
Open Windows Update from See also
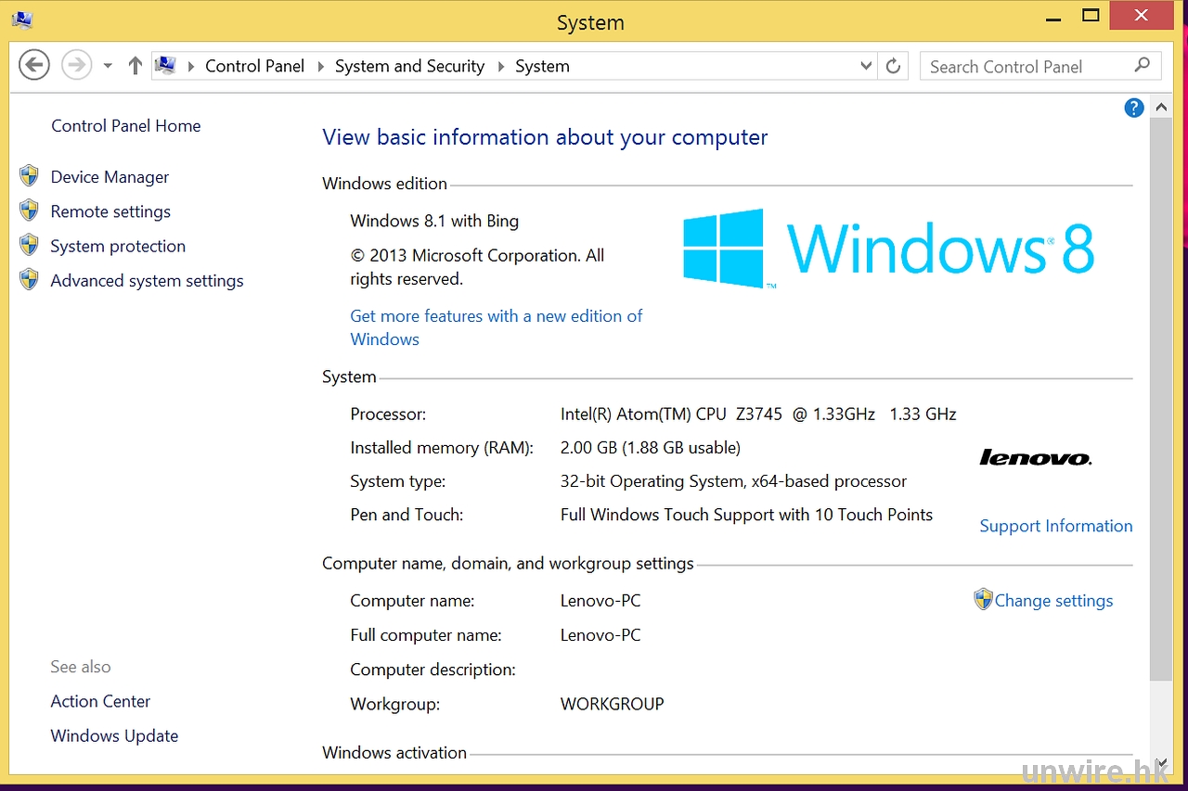click(114, 735)
